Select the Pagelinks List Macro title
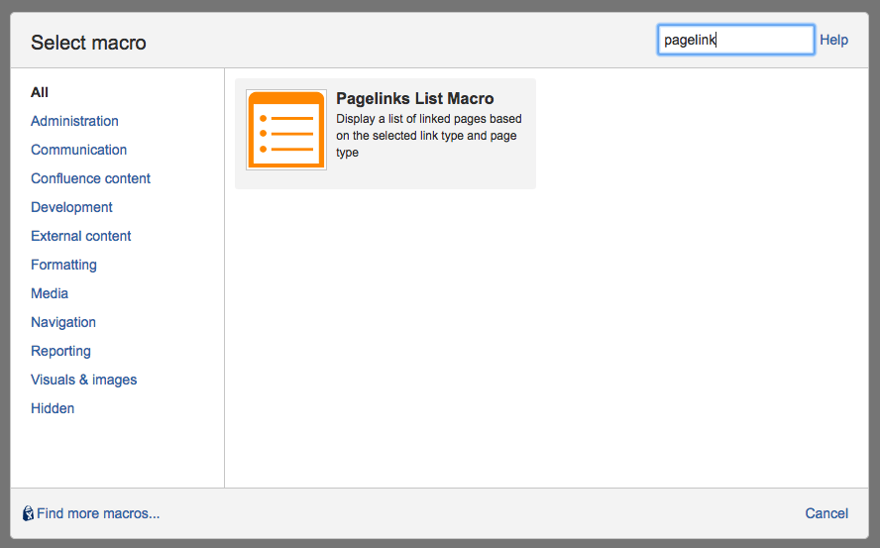The image size is (880, 548). tap(414, 98)
